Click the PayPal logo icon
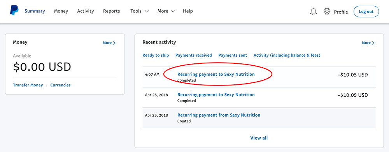 point(14,11)
